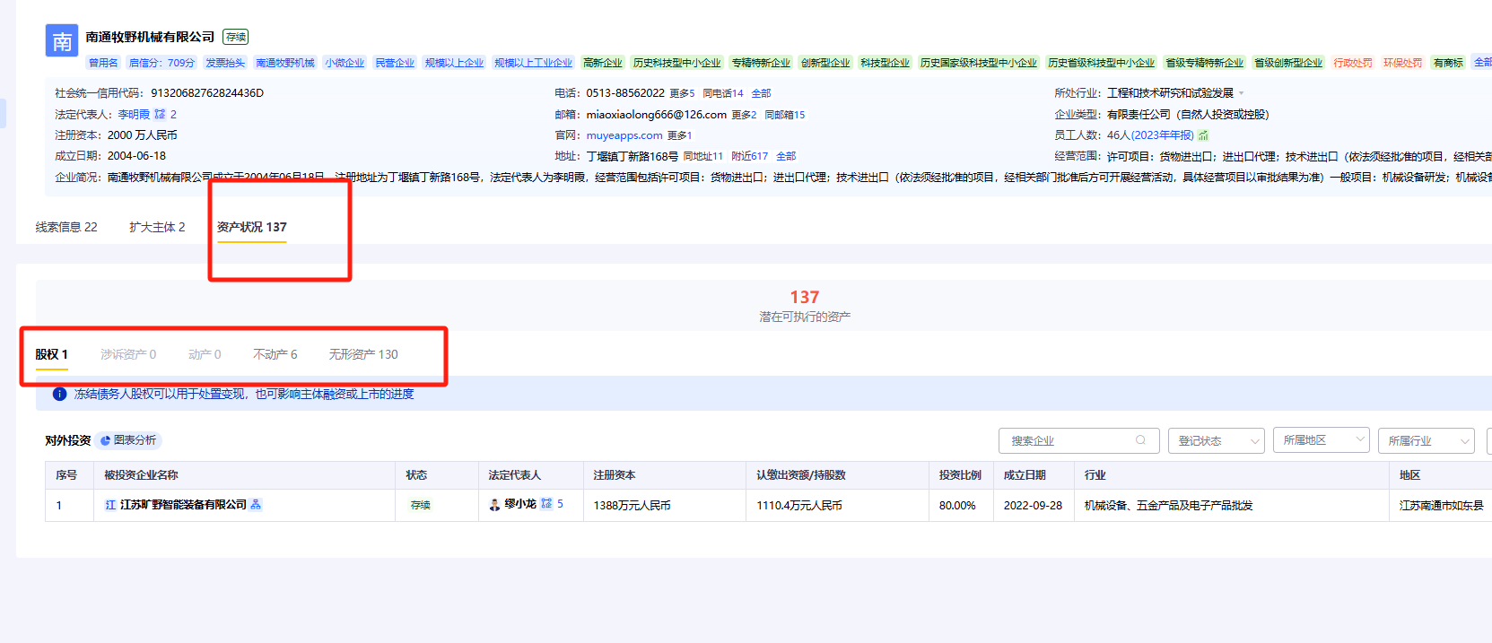1492x643 pixels.
Task: Click 更多5 next to the phone number
Action: [682, 93]
